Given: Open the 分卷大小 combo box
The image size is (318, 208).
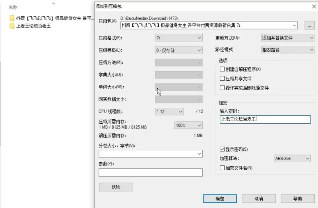Looking at the screenshot, I should (x=151, y=154).
